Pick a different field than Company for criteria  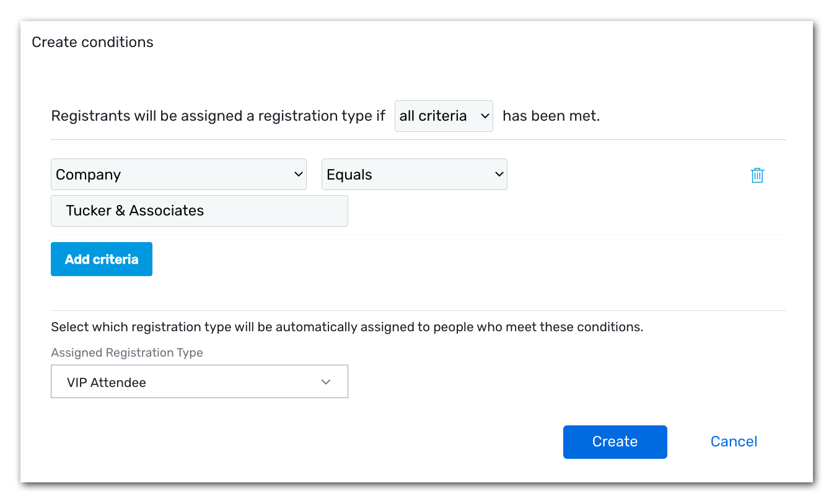coord(178,174)
